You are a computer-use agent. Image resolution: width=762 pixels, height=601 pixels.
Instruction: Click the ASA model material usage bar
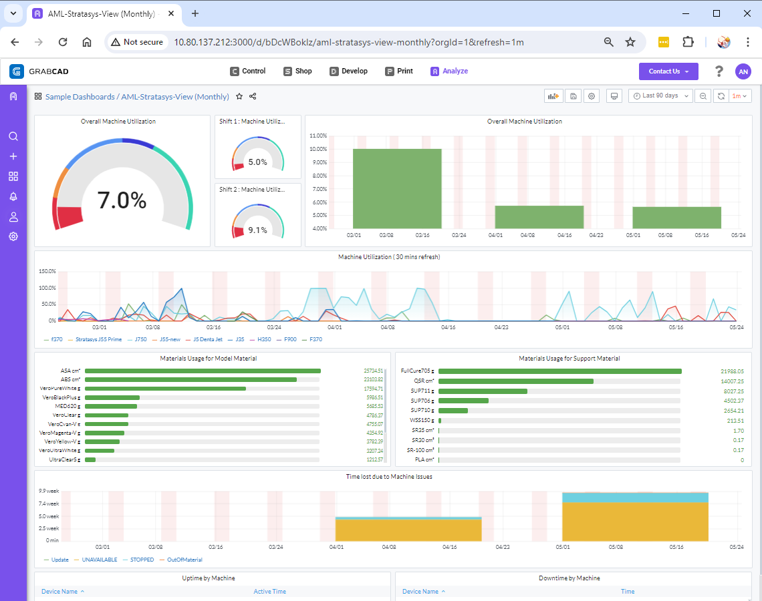[x=203, y=371]
